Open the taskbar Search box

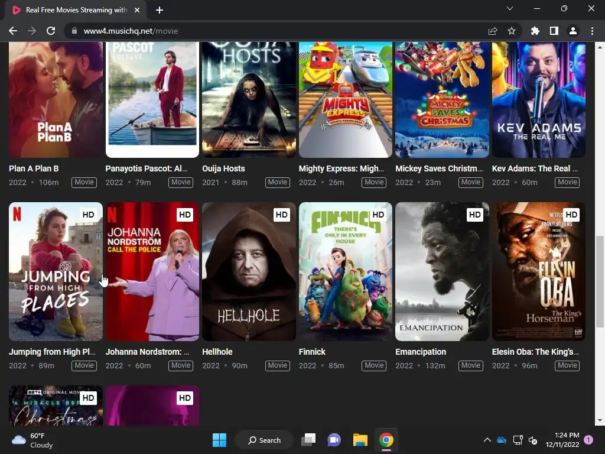(x=264, y=440)
